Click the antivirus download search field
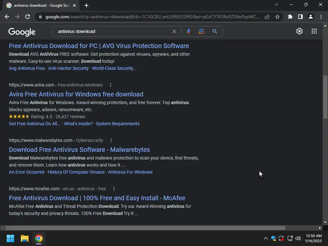 [113, 31]
